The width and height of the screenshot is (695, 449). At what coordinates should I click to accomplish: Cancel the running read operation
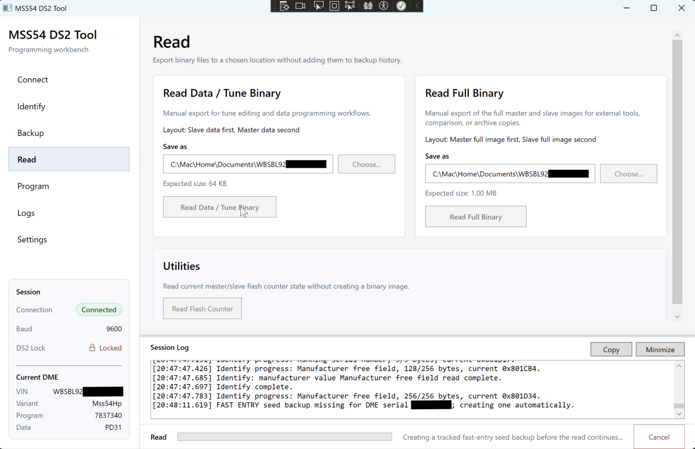[659, 437]
